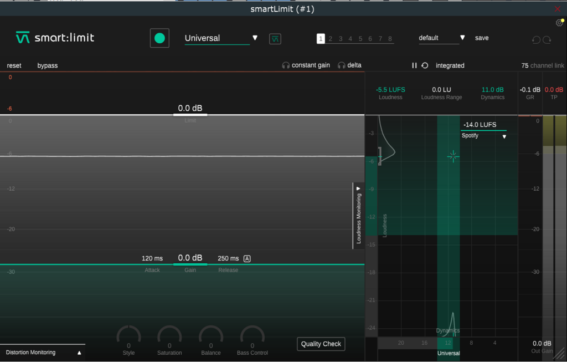
Task: Click the redo arrow icon
Action: [547, 39]
